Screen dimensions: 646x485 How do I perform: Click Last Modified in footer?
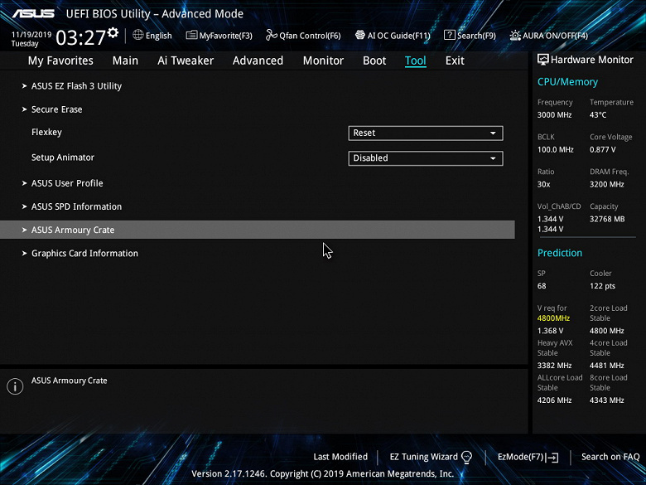pos(340,457)
